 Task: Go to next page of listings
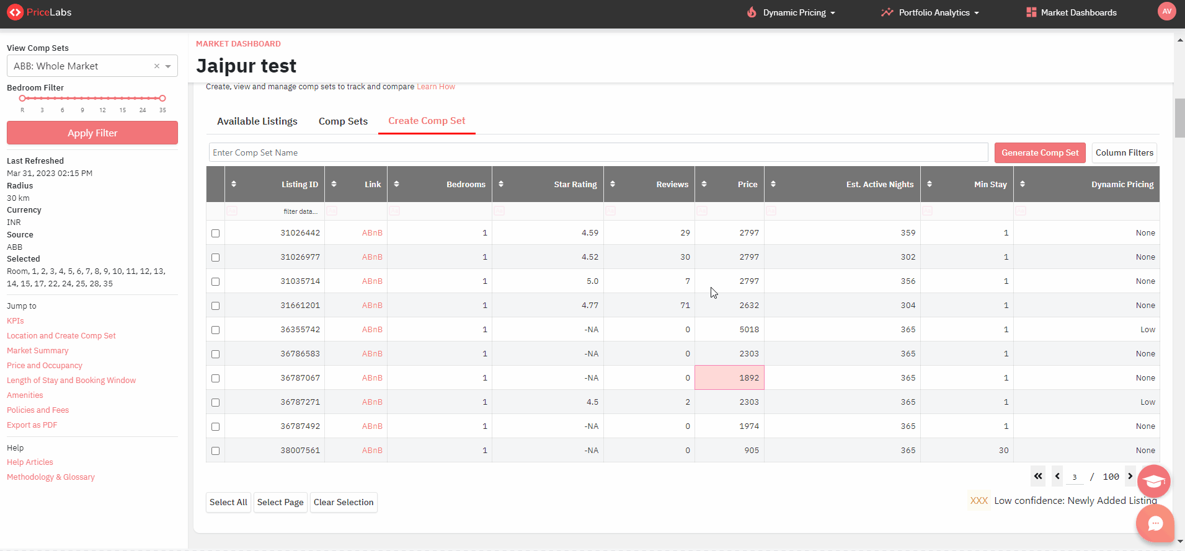coord(1130,476)
